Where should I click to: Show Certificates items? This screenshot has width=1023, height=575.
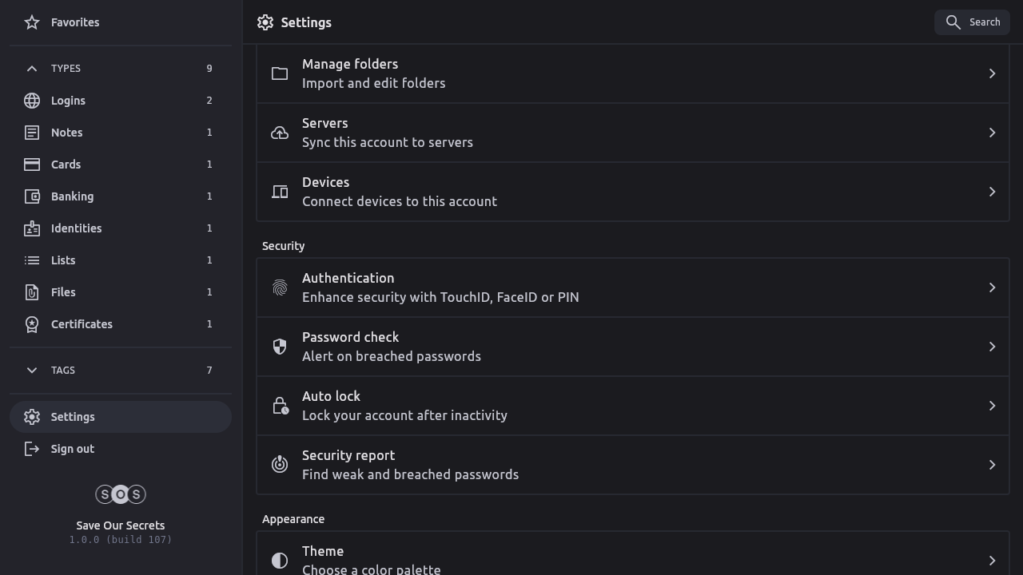point(82,324)
